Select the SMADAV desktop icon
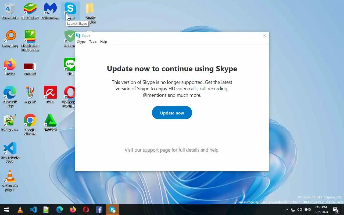Screen dimensions: 344x215 [x=50, y=123]
